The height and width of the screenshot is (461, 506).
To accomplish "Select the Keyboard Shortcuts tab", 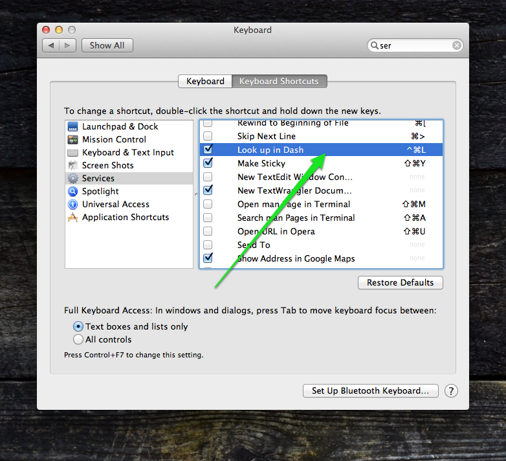I will pos(279,82).
